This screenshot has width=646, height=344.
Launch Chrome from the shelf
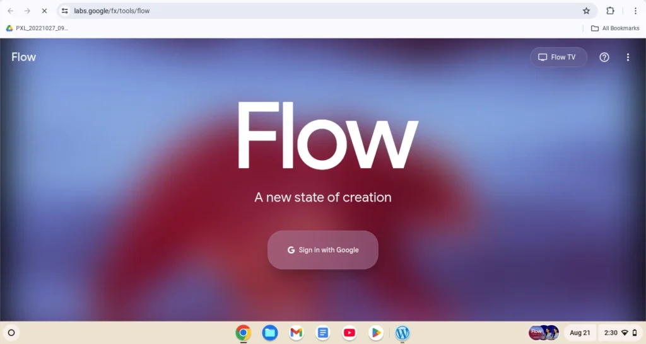[244, 333]
